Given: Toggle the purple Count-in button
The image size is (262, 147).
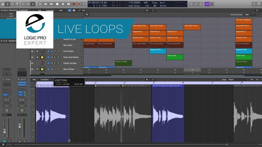Looking at the screenshot, I should click(x=207, y=4).
